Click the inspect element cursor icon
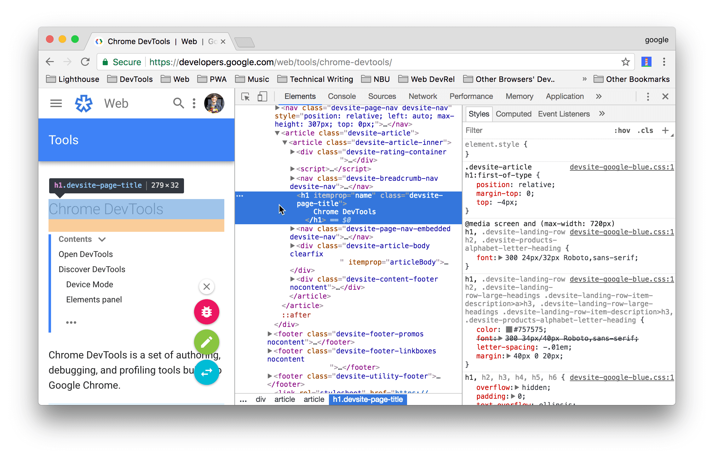 [246, 97]
